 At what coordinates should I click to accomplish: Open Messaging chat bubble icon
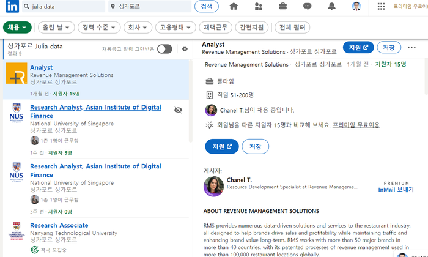(x=308, y=6)
